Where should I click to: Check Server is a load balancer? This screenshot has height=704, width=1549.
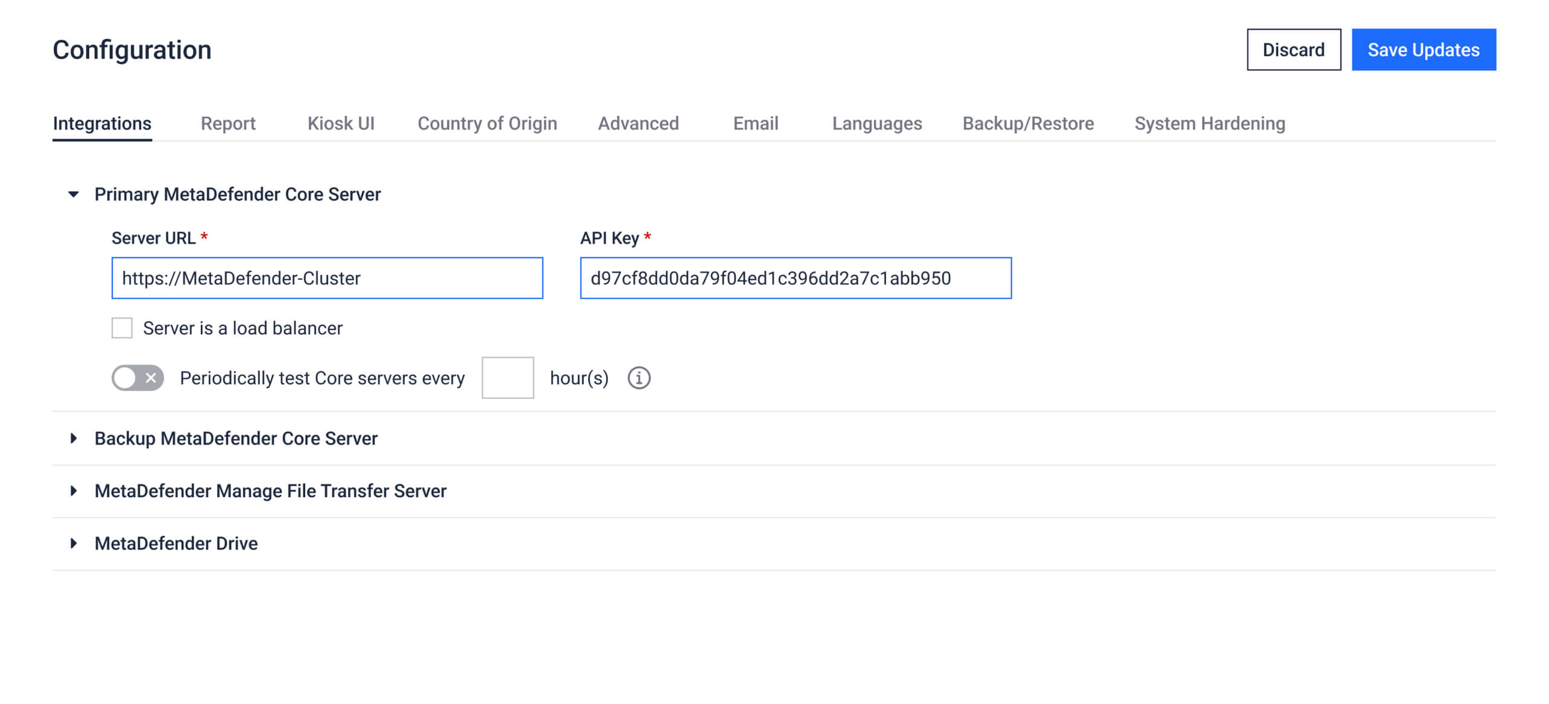pyautogui.click(x=122, y=328)
